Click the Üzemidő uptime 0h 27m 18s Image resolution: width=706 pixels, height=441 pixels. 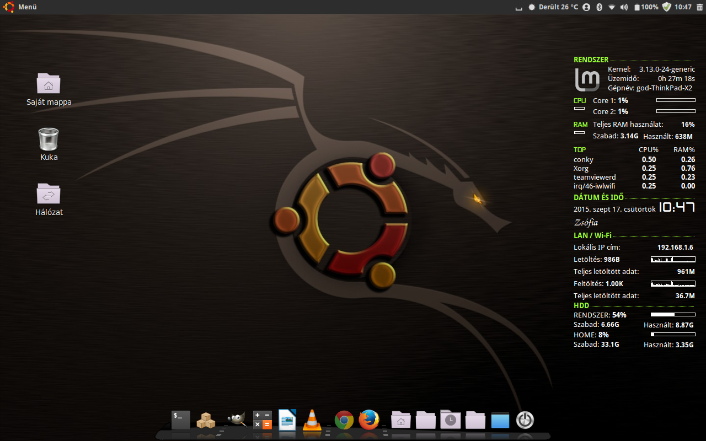click(x=651, y=78)
